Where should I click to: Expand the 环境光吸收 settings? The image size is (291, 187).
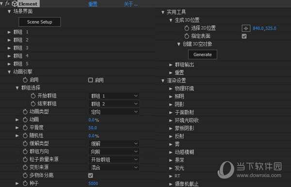tap(171, 120)
